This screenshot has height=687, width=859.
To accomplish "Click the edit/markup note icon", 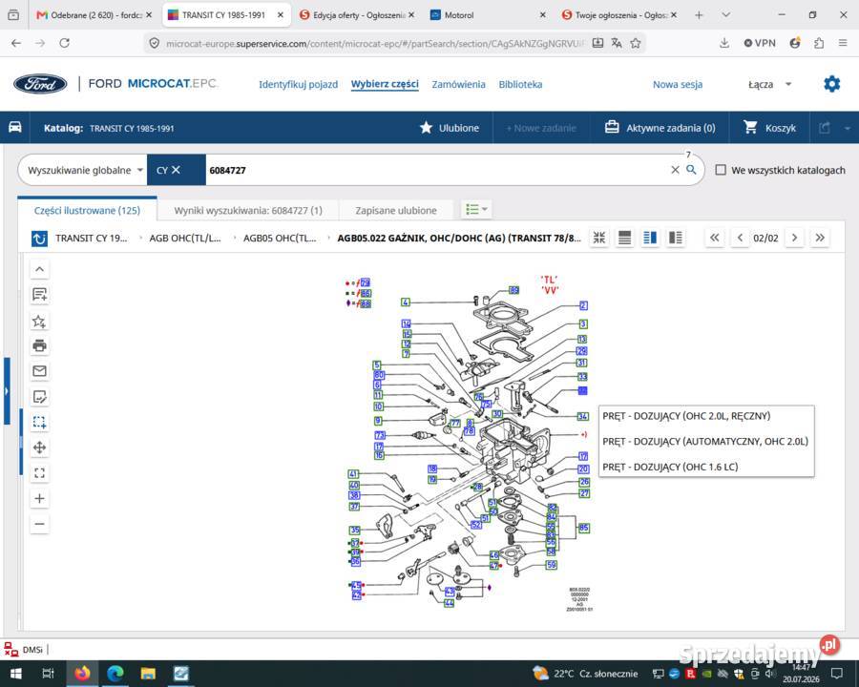I will (x=39, y=396).
